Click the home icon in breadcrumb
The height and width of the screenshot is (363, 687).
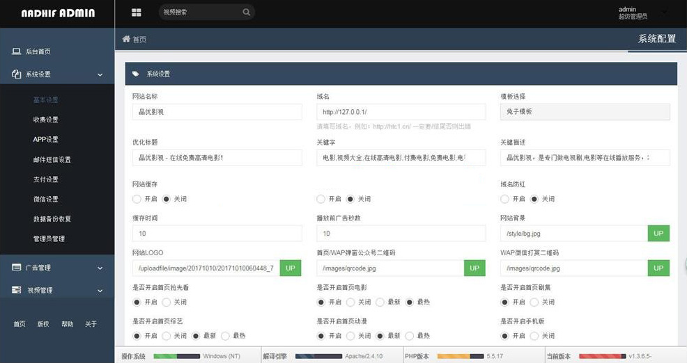pyautogui.click(x=126, y=40)
